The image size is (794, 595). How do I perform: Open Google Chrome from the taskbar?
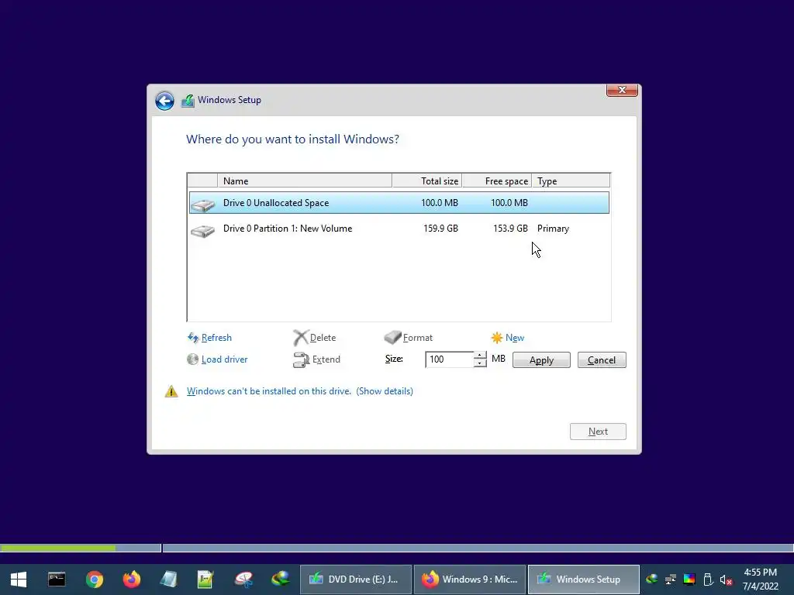(94, 580)
